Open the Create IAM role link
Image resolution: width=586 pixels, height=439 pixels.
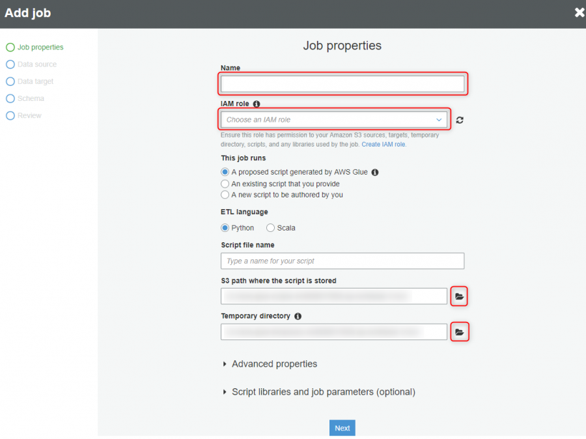point(383,145)
